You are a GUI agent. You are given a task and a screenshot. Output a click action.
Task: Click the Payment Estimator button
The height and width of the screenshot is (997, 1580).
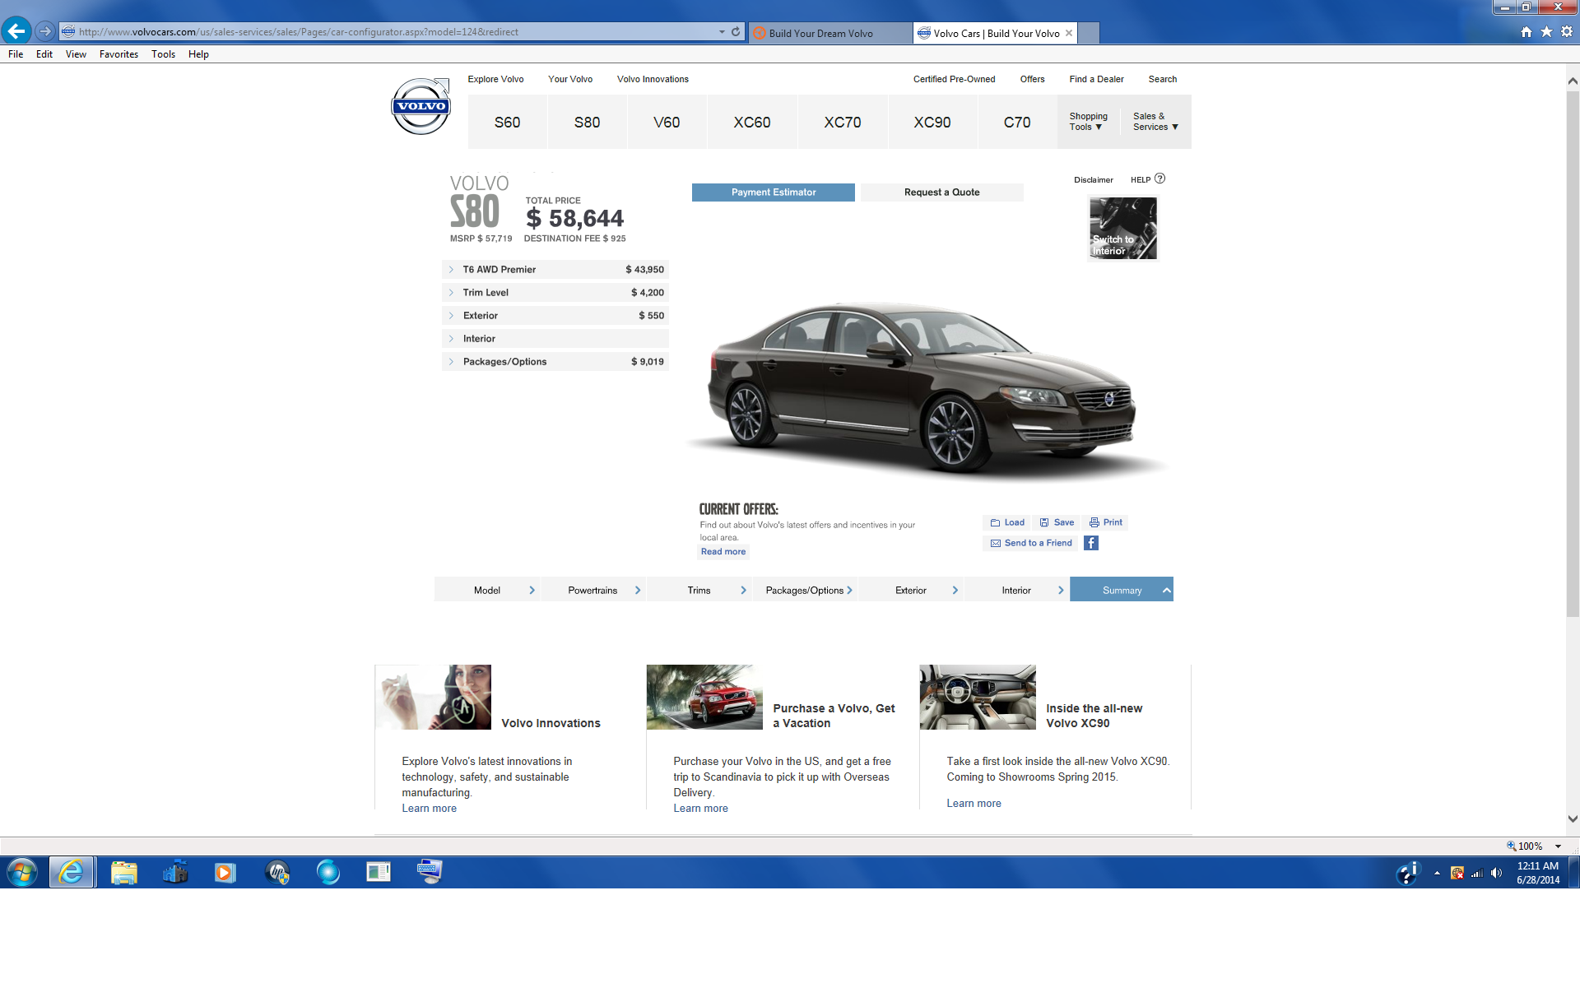[774, 192]
